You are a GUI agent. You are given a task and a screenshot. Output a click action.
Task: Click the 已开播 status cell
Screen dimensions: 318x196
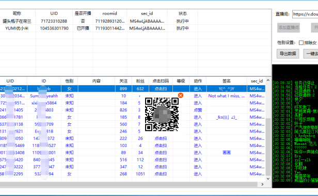tap(83, 28)
